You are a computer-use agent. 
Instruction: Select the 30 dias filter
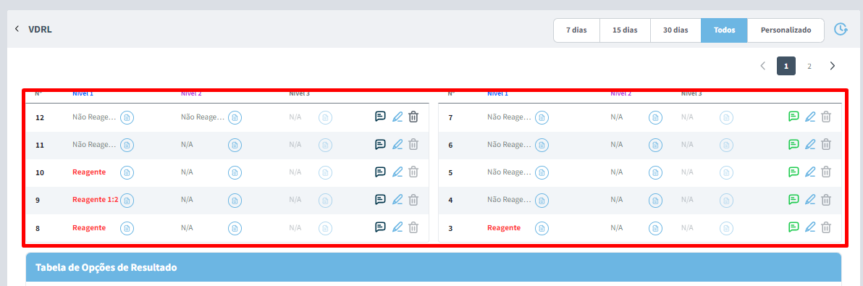(x=675, y=30)
